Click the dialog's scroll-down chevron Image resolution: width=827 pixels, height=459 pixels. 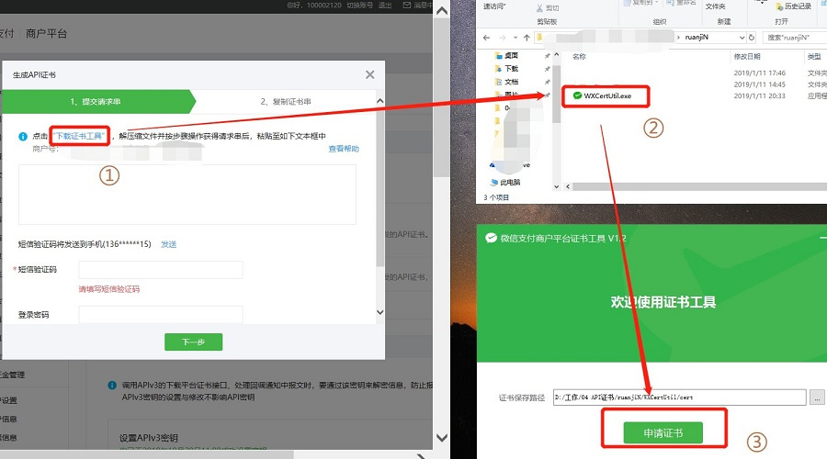pyautogui.click(x=380, y=312)
